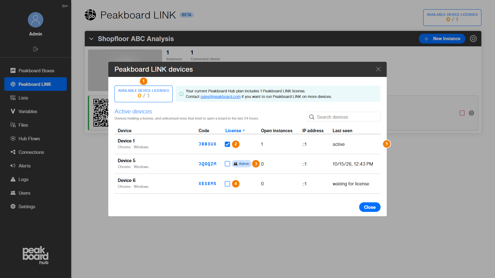Click device code XESEM5
Viewport: 495px width, 278px height.
tap(208, 184)
